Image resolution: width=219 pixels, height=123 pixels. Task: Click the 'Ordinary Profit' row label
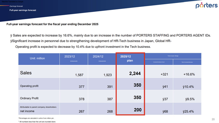29,98
